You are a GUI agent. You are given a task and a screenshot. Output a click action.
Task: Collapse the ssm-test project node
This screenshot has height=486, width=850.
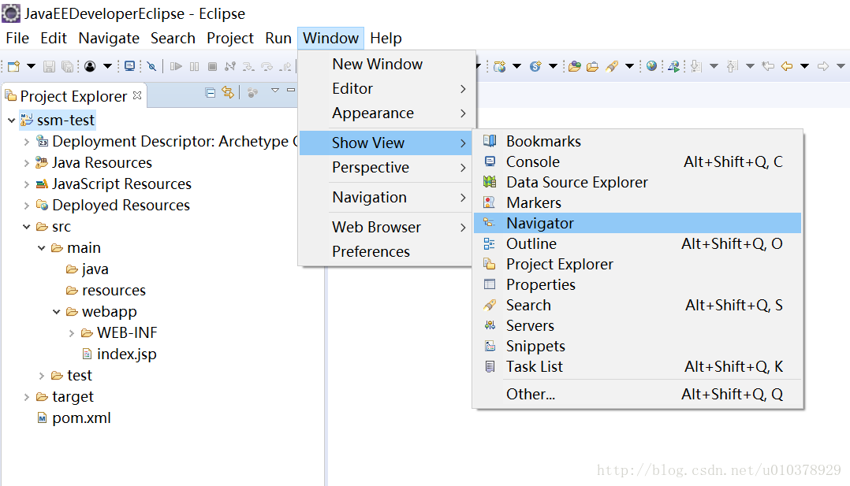[x=11, y=121]
